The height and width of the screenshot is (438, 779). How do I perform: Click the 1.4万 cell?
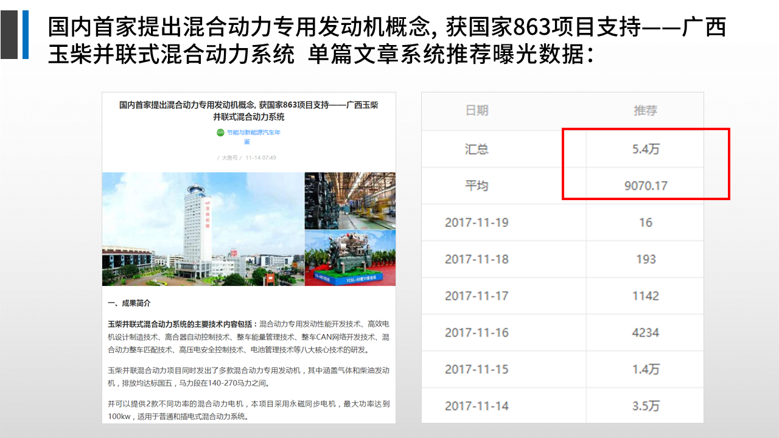(645, 369)
